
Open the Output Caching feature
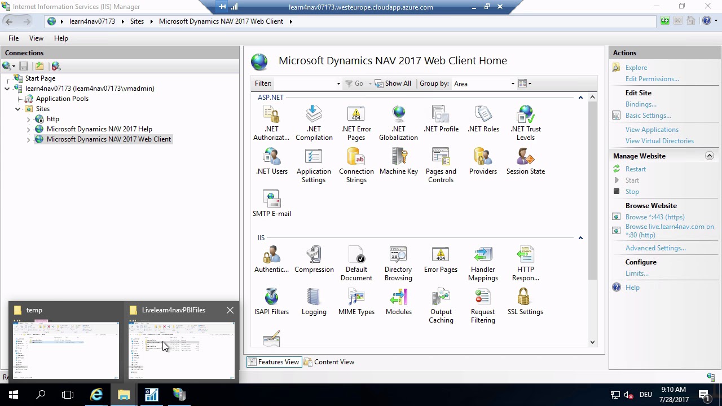click(441, 306)
